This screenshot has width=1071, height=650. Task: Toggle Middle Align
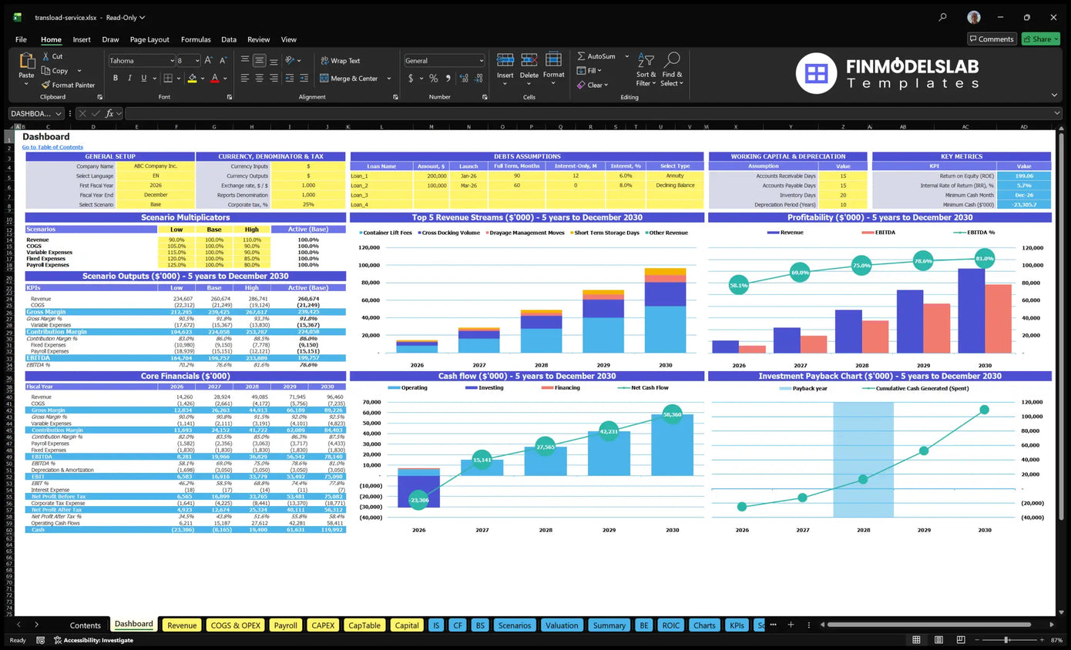260,60
